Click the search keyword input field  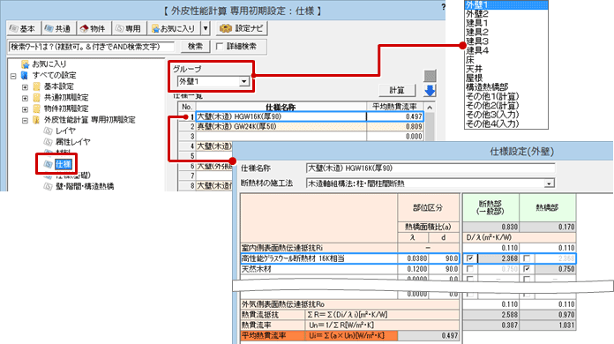(91, 47)
